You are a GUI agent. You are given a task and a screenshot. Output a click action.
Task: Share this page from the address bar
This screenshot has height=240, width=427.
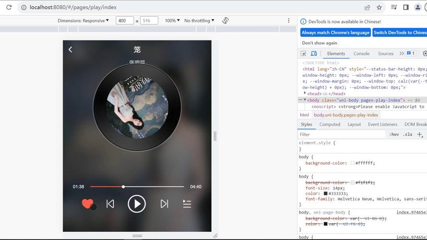click(367, 7)
